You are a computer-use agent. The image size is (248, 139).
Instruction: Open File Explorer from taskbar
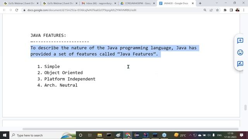[x=100, y=135]
